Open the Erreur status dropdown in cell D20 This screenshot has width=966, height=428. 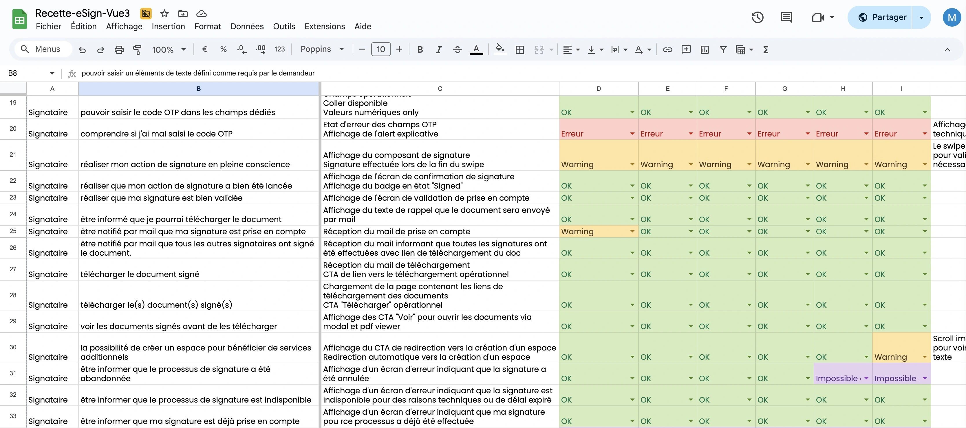coord(632,133)
